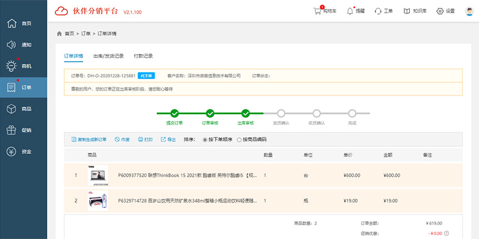Click the home breadcrumb house icon
479x239 pixels.
click(x=60, y=34)
